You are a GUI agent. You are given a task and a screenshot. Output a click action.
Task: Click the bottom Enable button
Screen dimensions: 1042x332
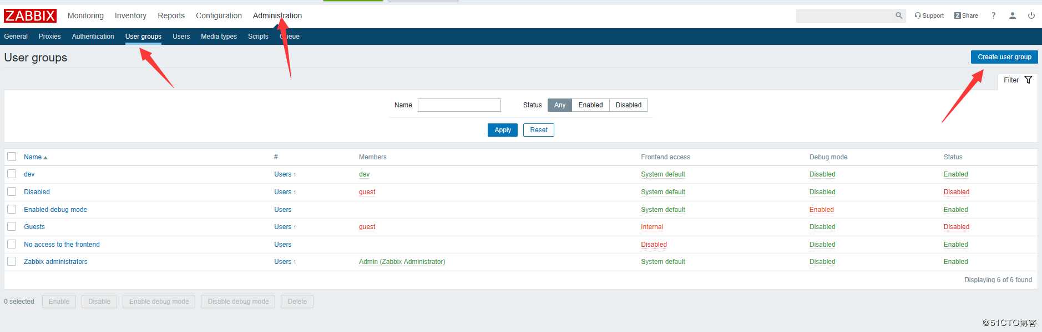coord(59,302)
